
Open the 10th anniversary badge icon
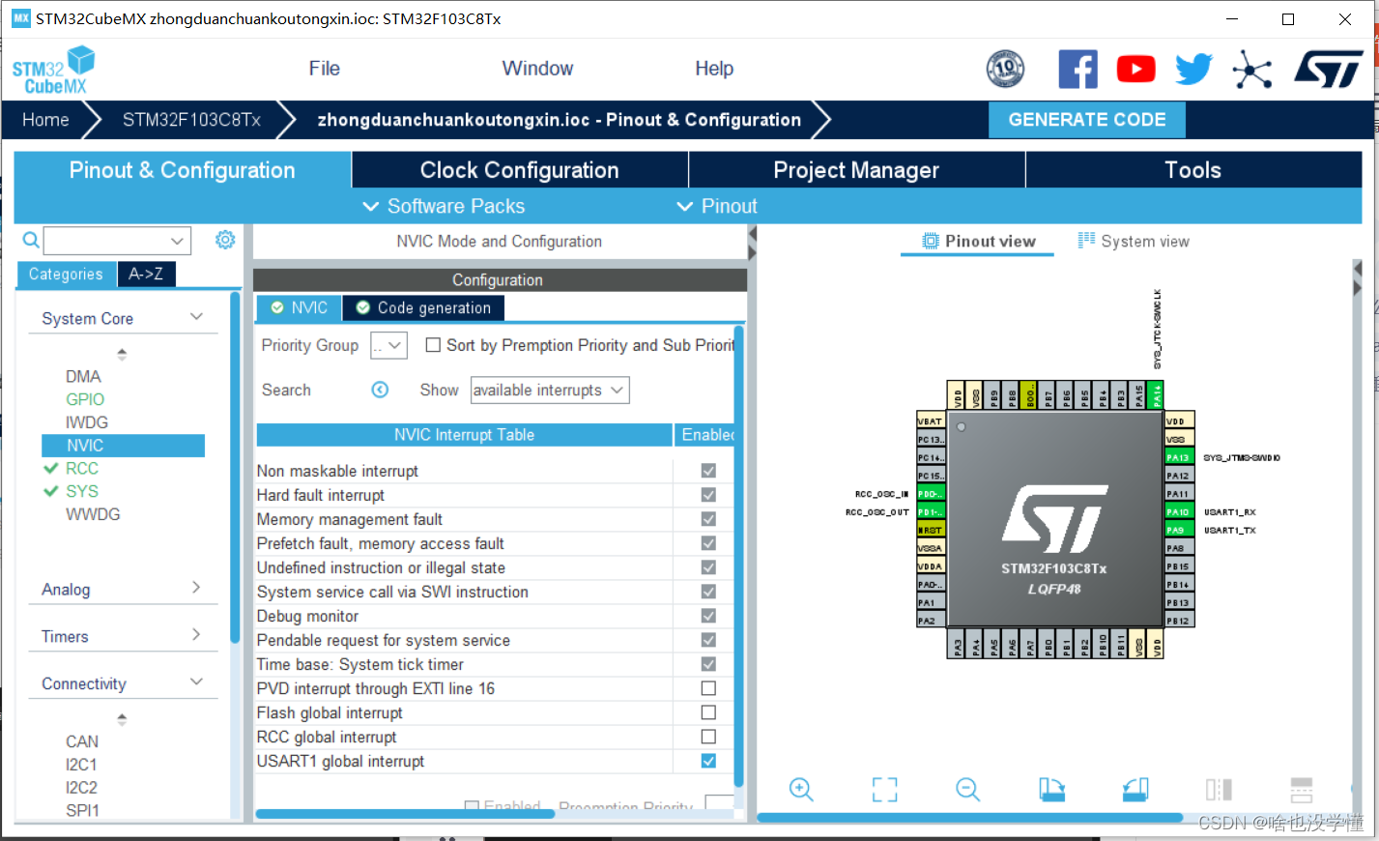[x=1005, y=69]
